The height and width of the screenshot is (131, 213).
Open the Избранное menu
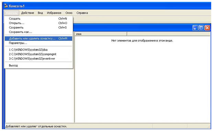click(54, 13)
